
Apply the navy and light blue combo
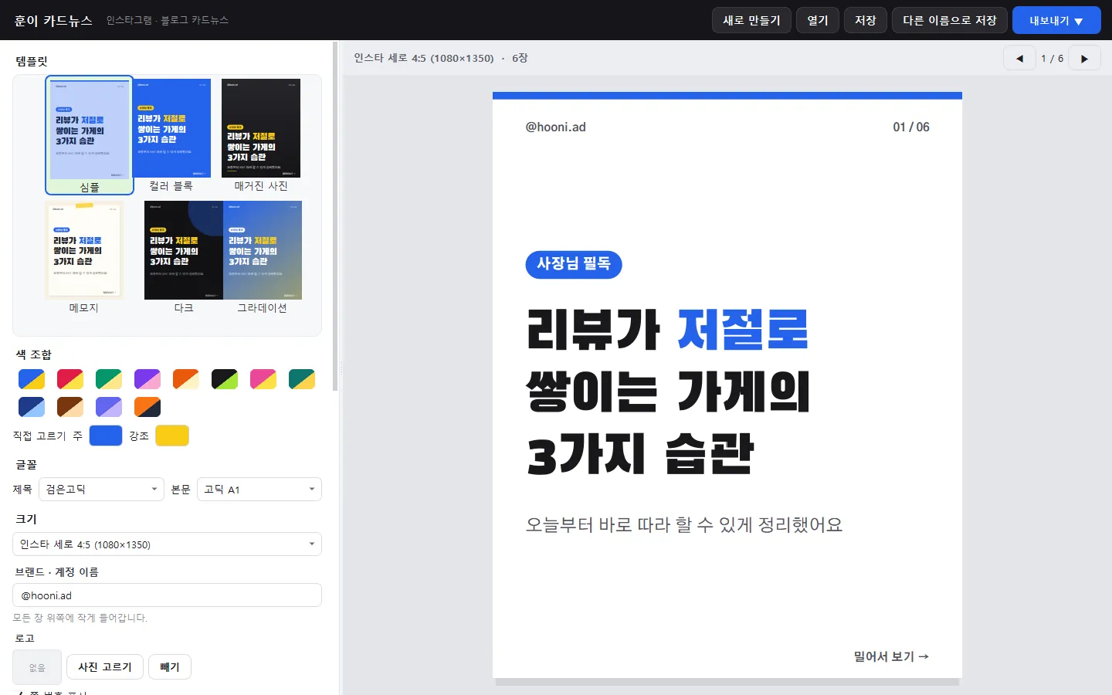tap(32, 407)
